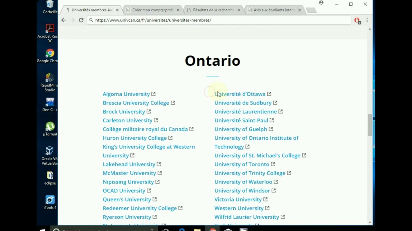Viewport: 412px width, 231px height.
Task: Open the Oracle VM VirtualBox desktop icon
Action: pos(50,156)
